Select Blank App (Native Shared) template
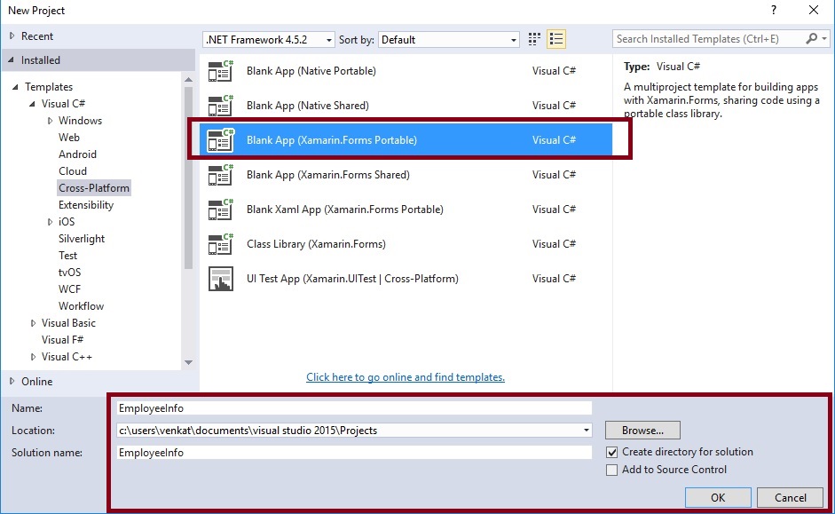Image resolution: width=835 pixels, height=514 pixels. (x=406, y=106)
